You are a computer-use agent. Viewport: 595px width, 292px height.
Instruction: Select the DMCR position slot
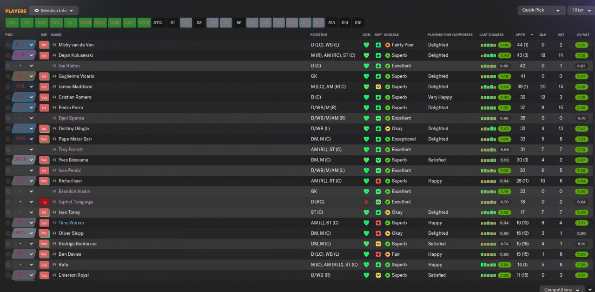(x=86, y=23)
